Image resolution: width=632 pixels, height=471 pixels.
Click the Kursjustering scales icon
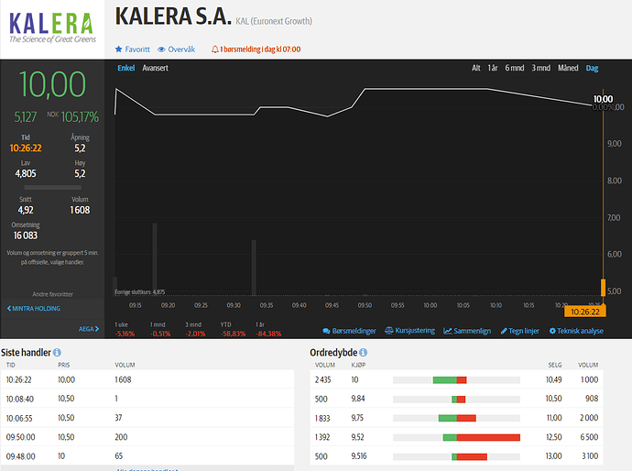[389, 331]
